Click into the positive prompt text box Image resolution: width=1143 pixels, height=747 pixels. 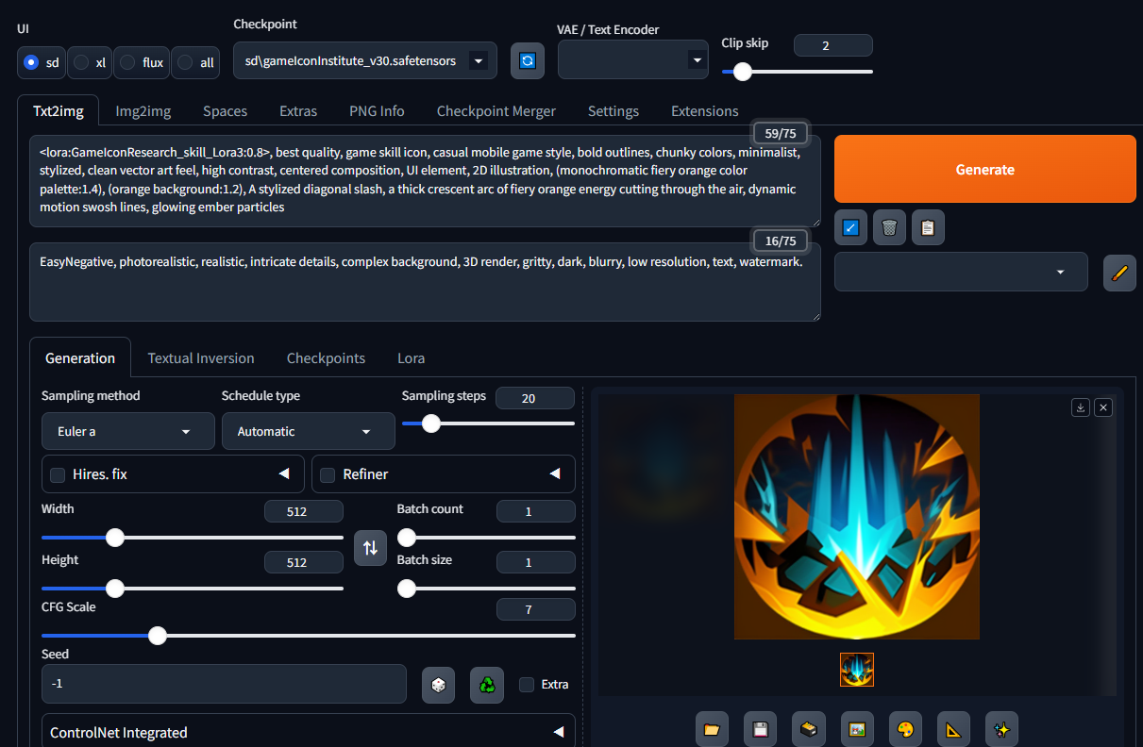coord(425,180)
